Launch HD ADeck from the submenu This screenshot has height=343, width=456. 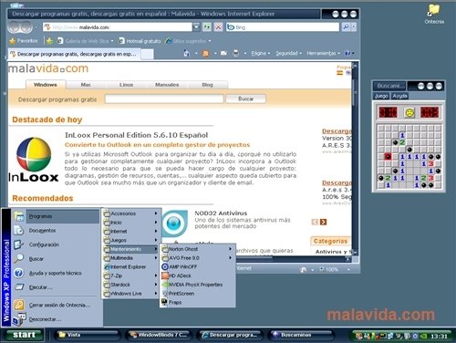[198, 275]
